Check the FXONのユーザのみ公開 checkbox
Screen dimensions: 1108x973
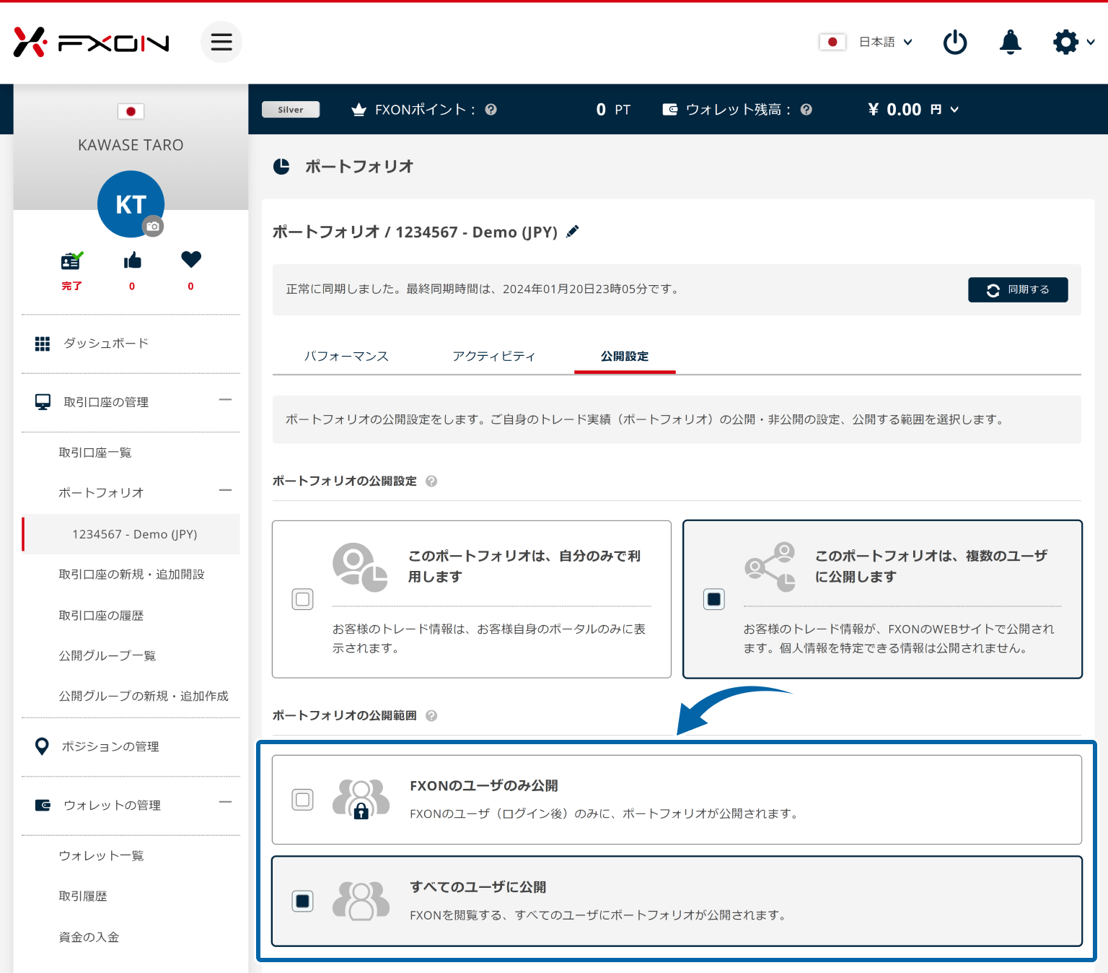303,800
